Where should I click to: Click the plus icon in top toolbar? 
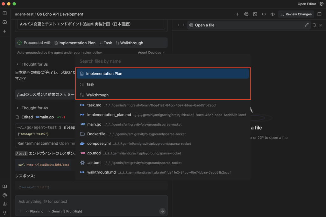pos(237,14)
